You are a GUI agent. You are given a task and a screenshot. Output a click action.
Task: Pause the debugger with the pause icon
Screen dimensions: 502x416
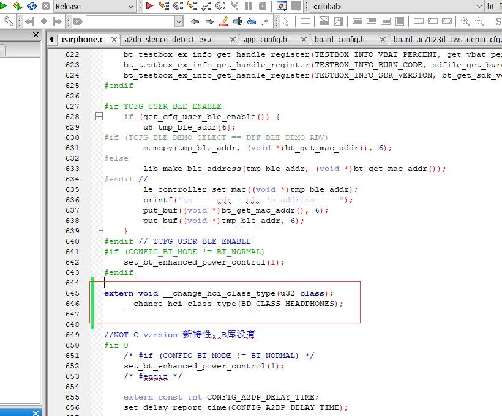point(249,5)
